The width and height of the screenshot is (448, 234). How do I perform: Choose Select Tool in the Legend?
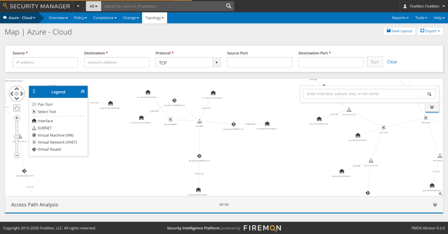pyautogui.click(x=44, y=112)
